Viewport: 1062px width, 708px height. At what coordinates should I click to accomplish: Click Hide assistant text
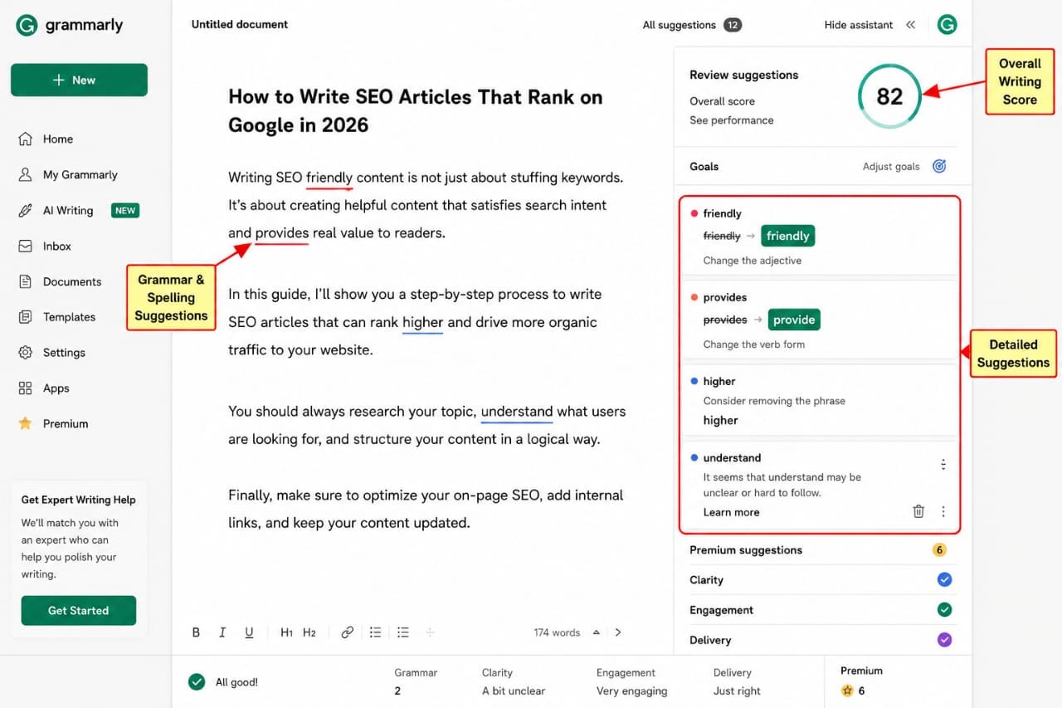tap(859, 25)
